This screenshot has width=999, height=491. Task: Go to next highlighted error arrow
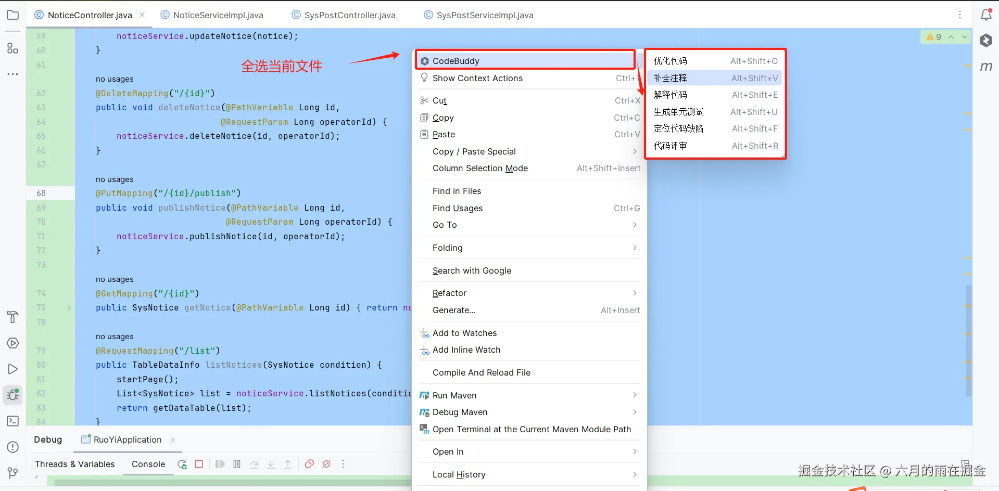(965, 37)
